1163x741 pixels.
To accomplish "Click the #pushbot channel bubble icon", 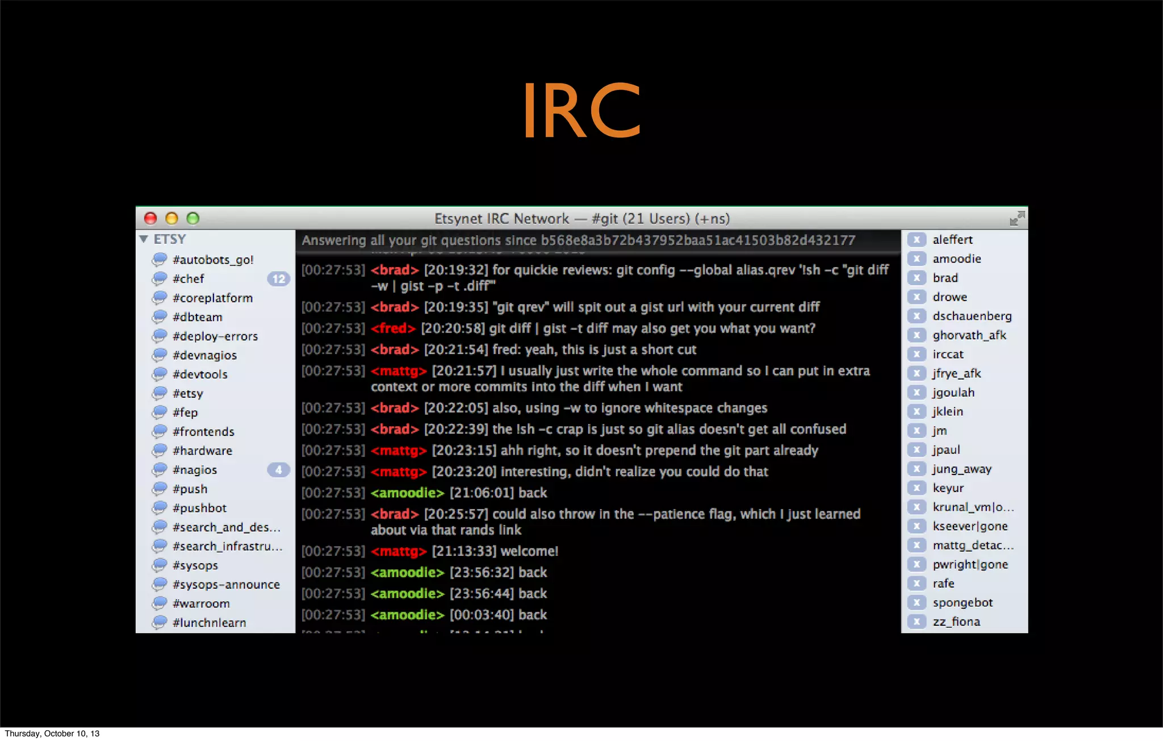I will tap(160, 508).
